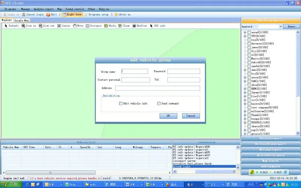301x188 pixels.
Task: Select the Default pointer tool
Action: tap(12, 26)
